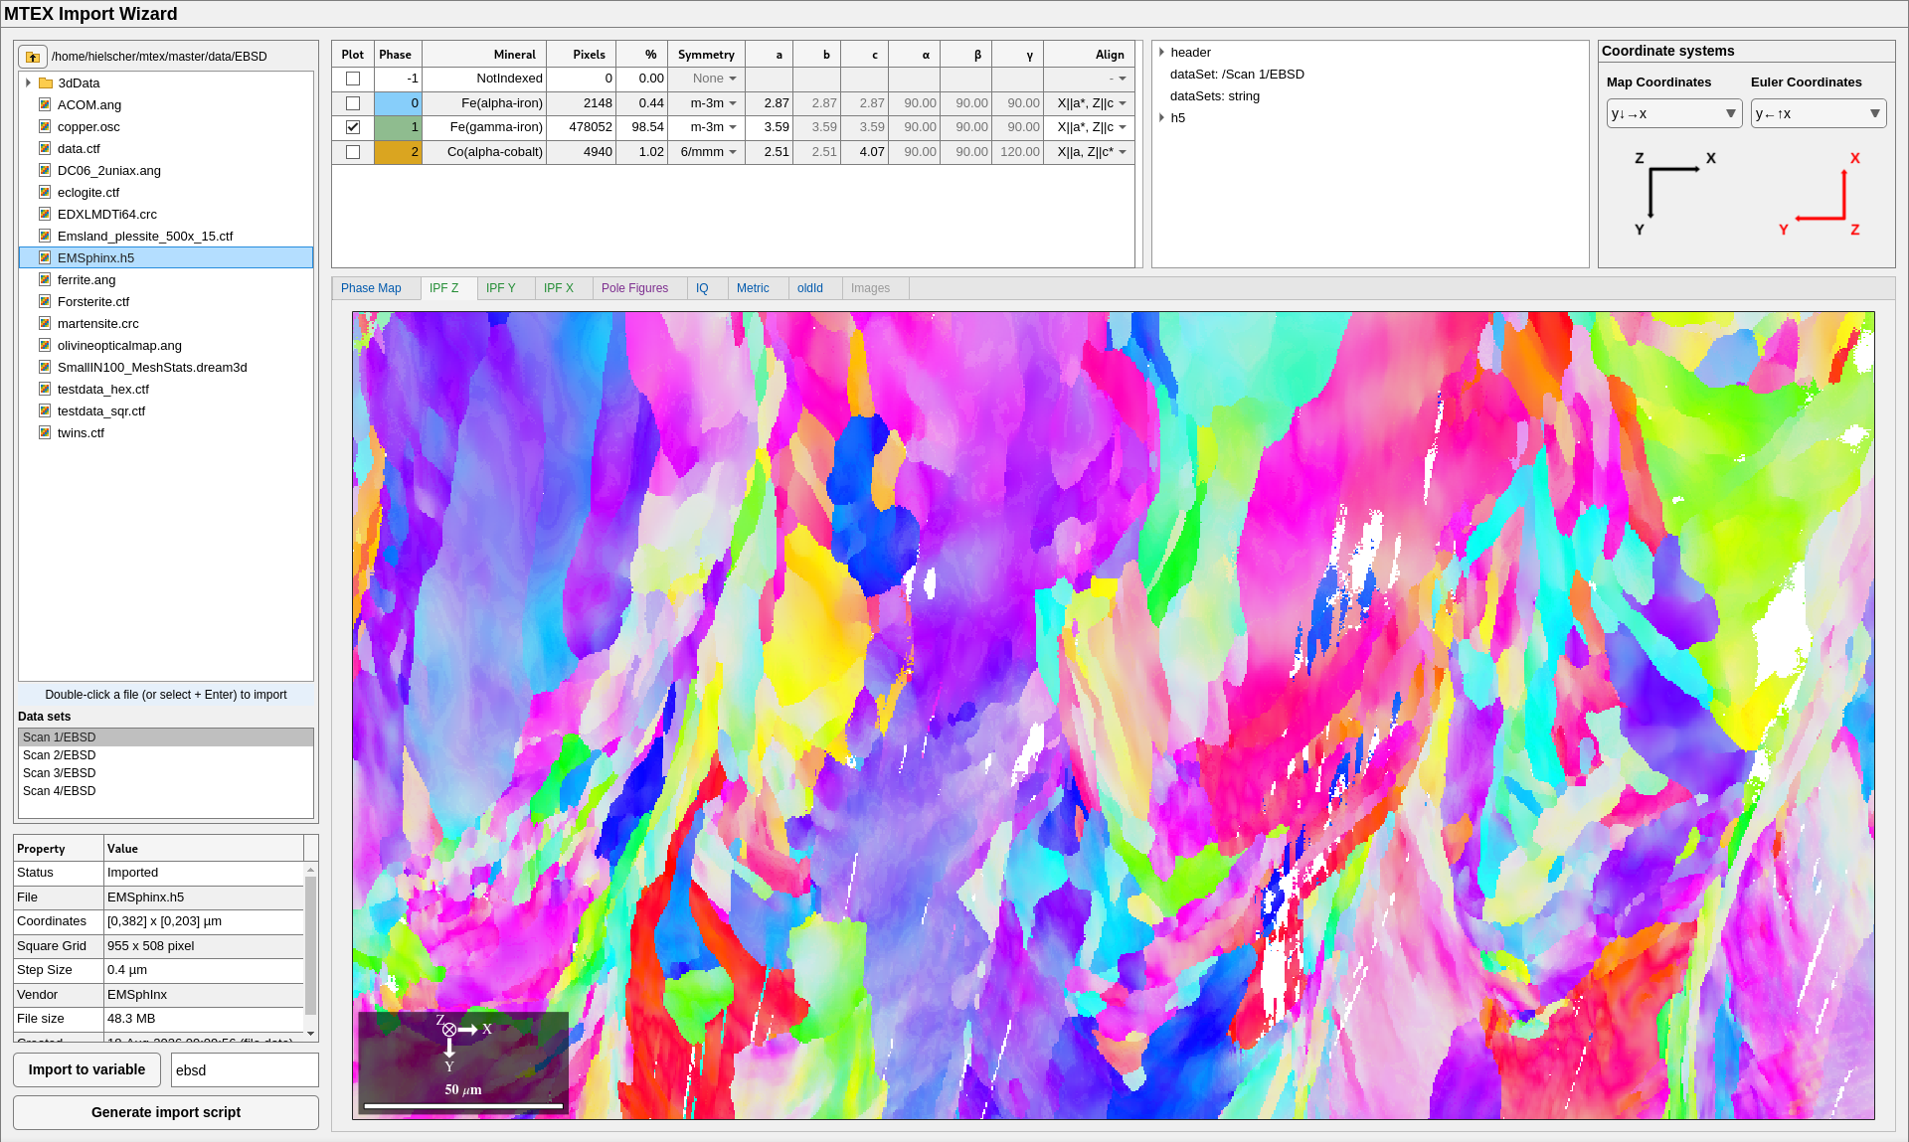
Task: Toggle plot checkbox for NotIndexed phase
Action: [x=353, y=79]
